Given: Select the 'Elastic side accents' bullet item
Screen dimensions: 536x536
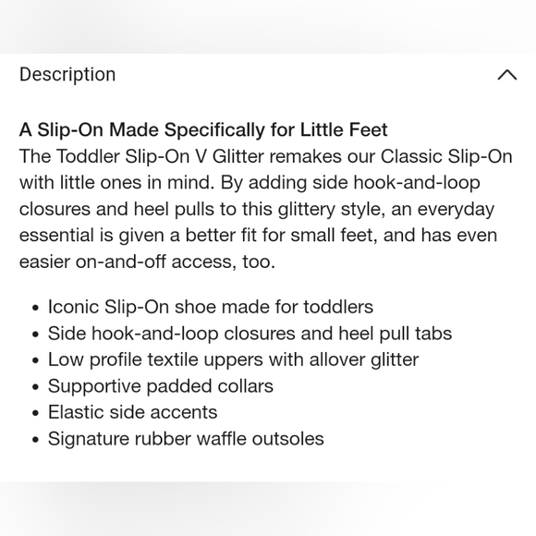Looking at the screenshot, I should click(132, 412).
